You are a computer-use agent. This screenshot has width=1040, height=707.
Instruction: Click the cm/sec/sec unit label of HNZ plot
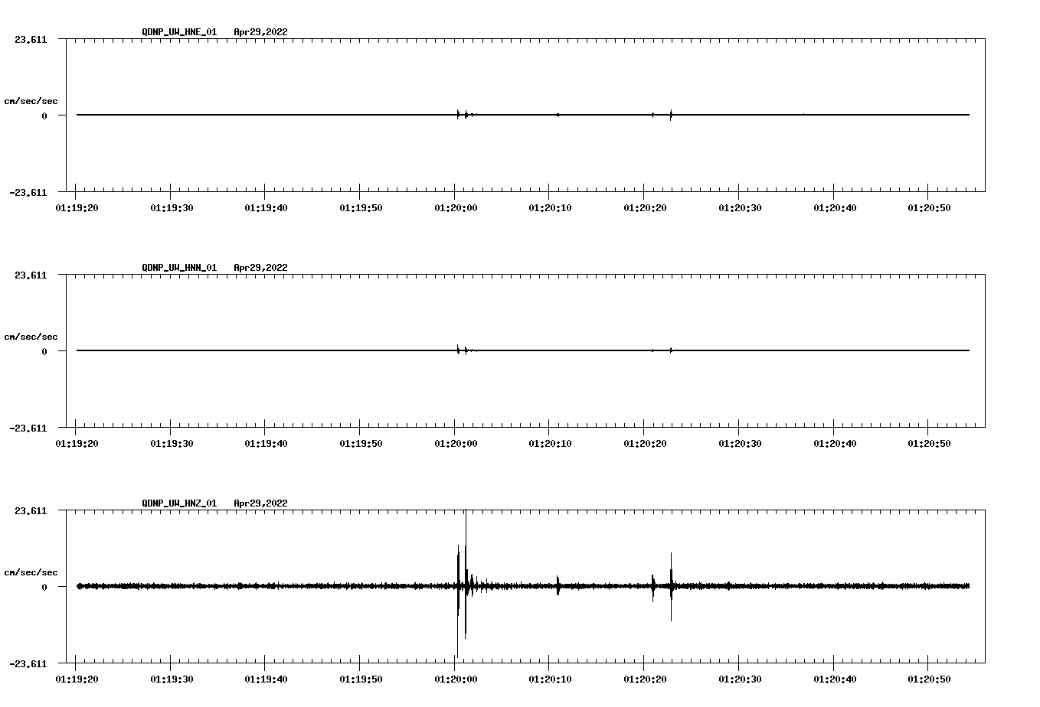pyautogui.click(x=31, y=572)
